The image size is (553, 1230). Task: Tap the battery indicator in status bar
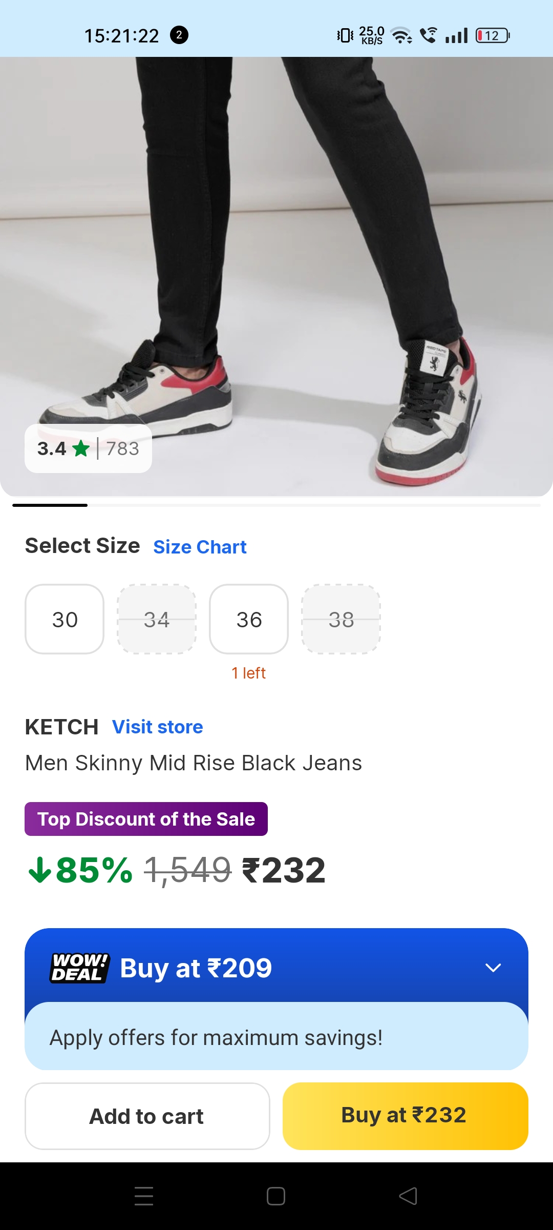pyautogui.click(x=493, y=35)
